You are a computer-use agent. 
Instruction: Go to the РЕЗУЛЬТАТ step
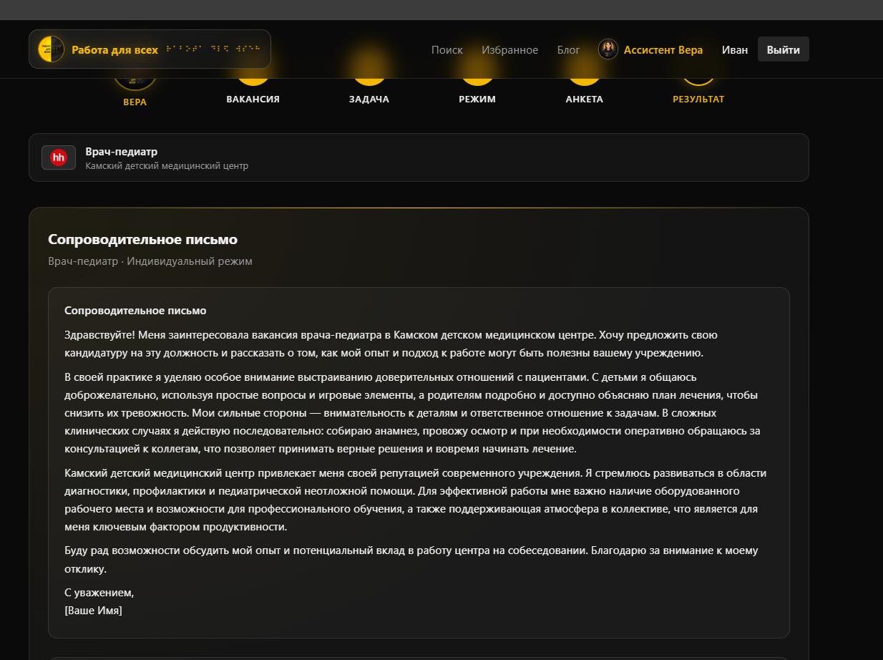tap(698, 99)
